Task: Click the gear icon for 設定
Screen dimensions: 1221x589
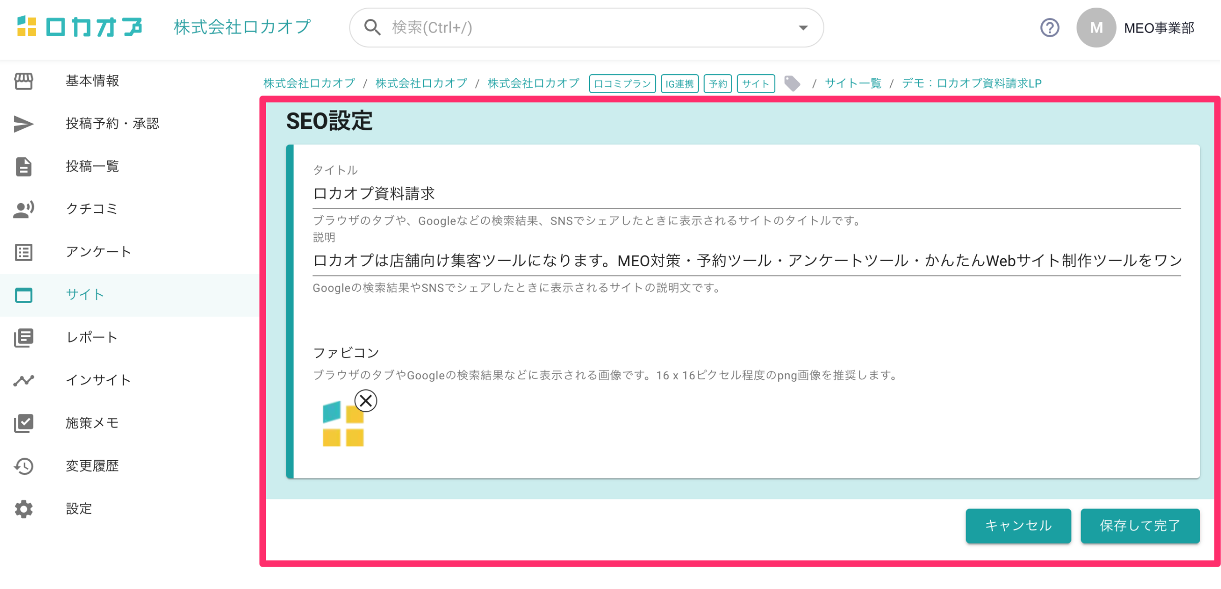Action: [23, 509]
